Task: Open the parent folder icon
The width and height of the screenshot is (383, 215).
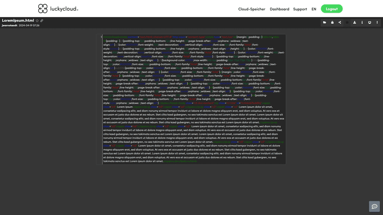Action: coord(324,22)
